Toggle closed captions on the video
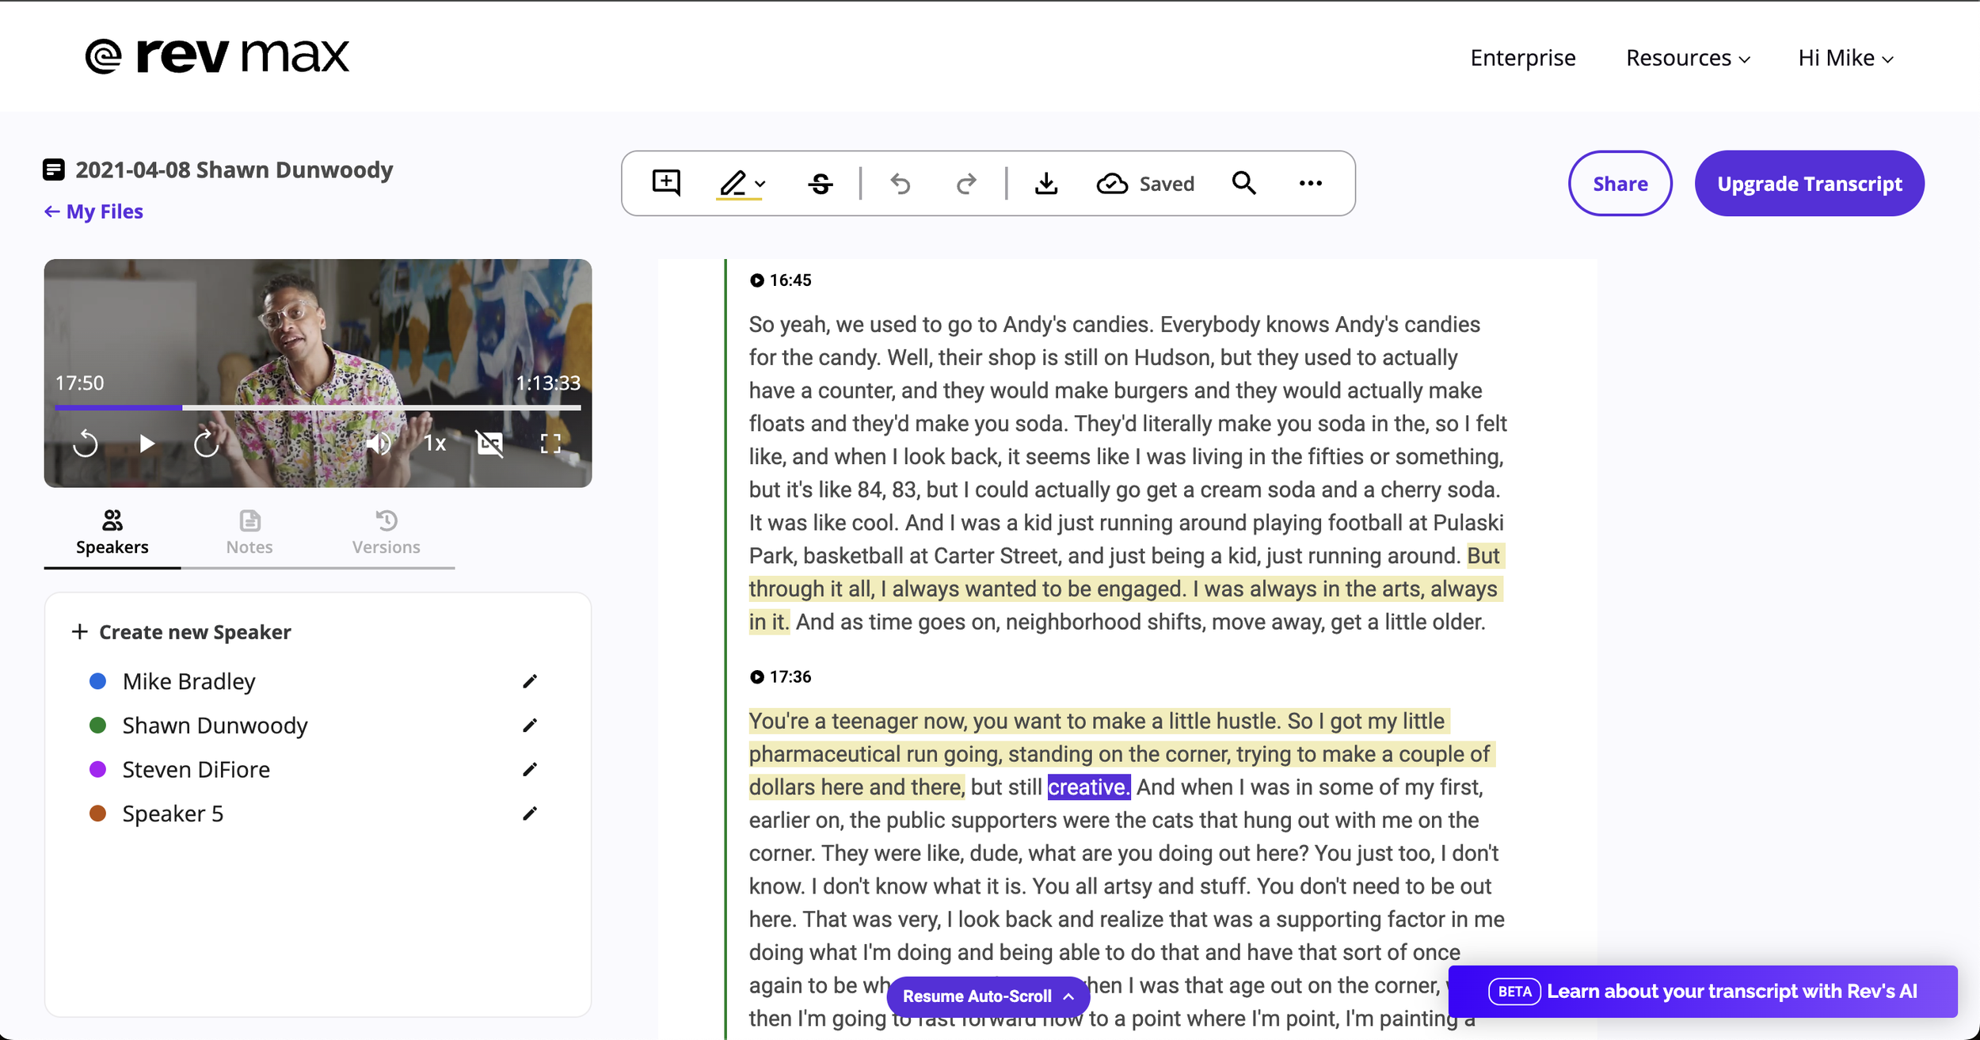The image size is (1980, 1040). (490, 444)
